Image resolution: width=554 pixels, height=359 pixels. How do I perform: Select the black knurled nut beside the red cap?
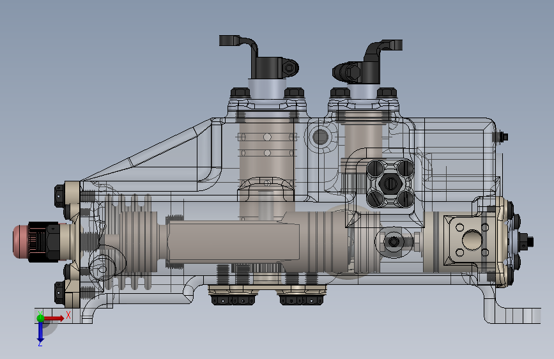point(43,241)
